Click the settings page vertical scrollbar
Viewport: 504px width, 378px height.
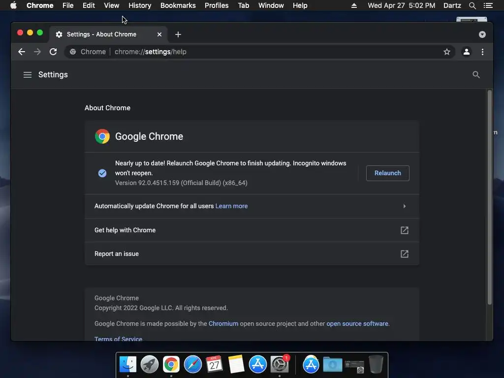[x=490, y=197]
